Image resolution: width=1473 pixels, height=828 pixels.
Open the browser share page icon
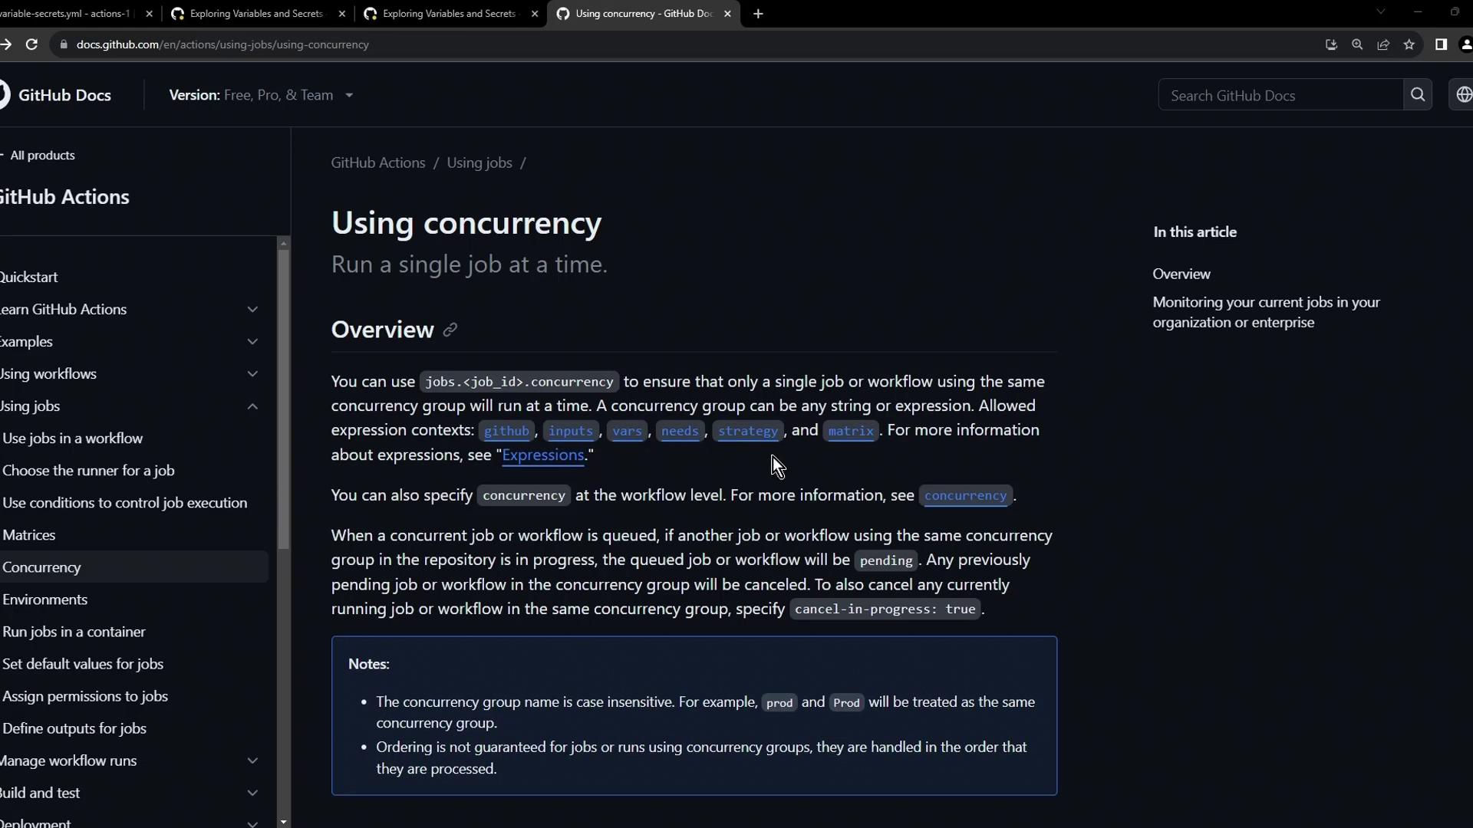click(1383, 44)
